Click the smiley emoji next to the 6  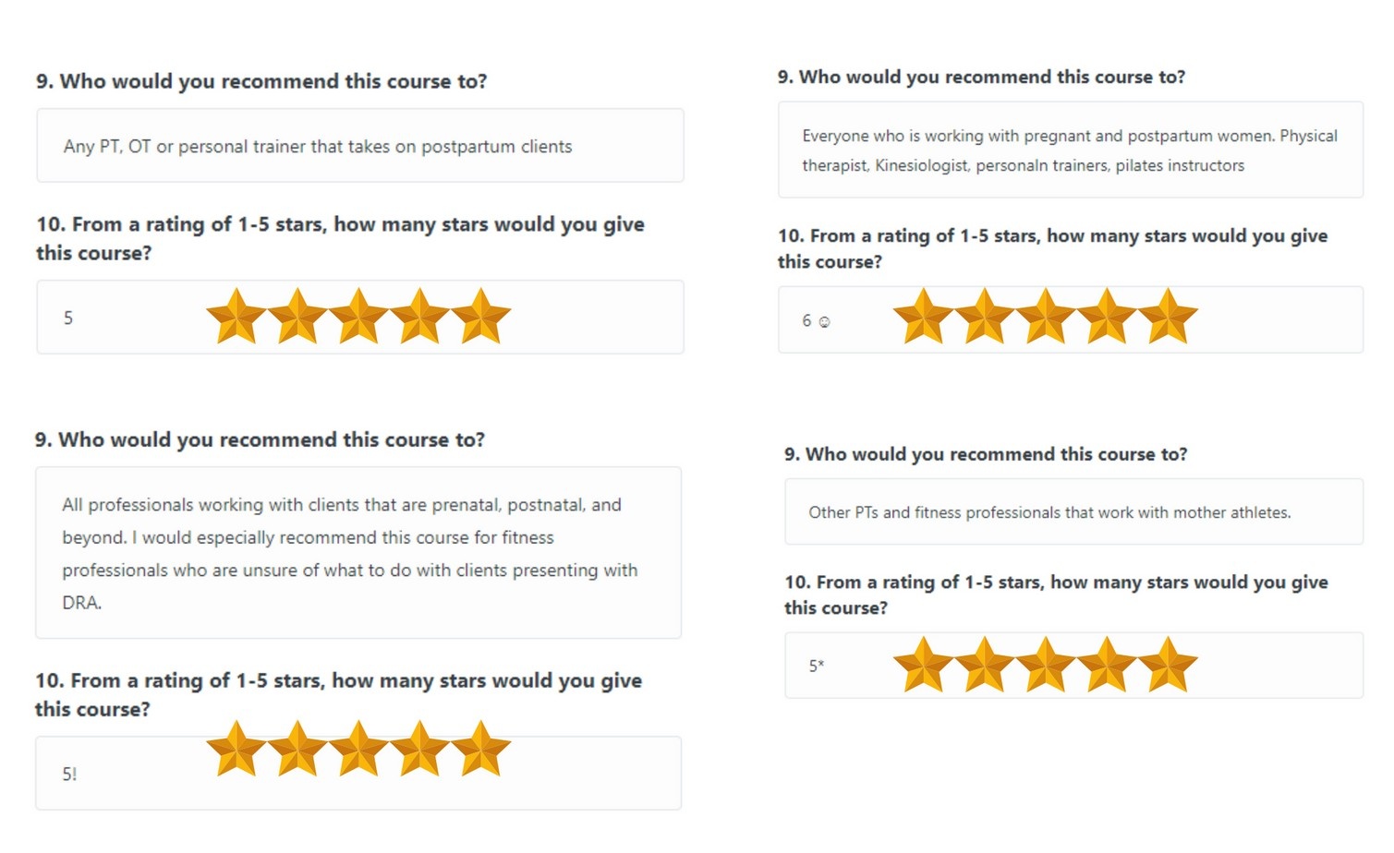tap(824, 322)
